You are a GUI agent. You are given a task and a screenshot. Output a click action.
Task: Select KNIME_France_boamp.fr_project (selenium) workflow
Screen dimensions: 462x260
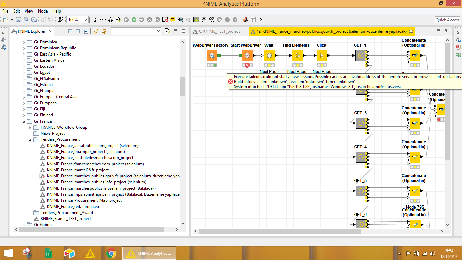point(86,152)
